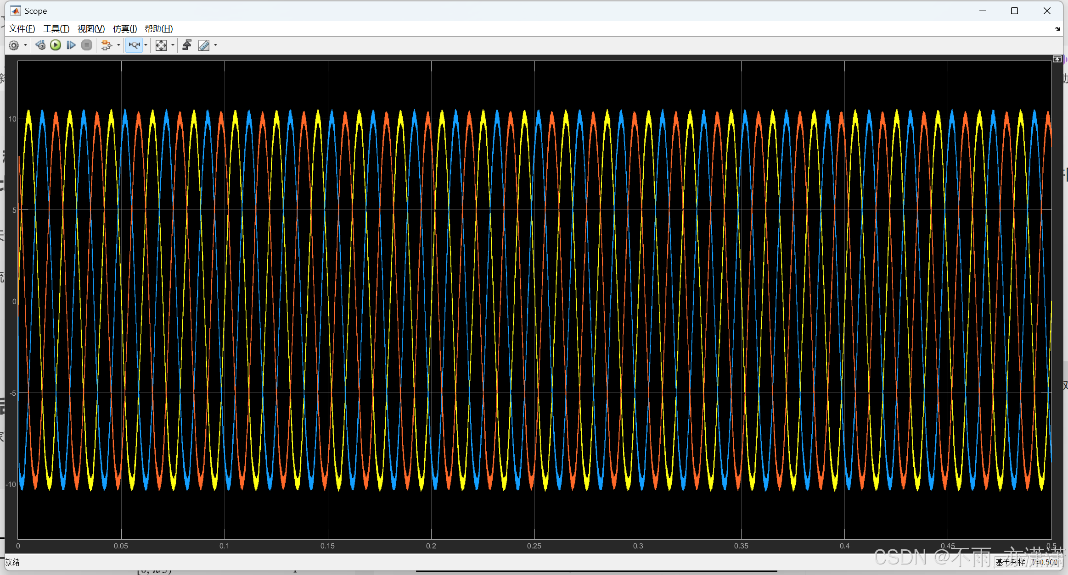Click the Step Forward button
This screenshot has width=1068, height=575.
[71, 45]
